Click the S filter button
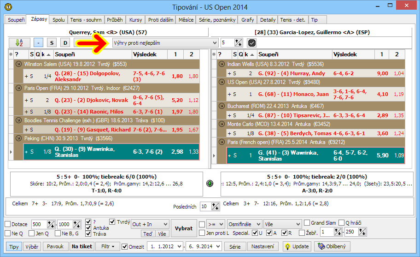Viewport: 420px width, 257px height. tap(52, 42)
